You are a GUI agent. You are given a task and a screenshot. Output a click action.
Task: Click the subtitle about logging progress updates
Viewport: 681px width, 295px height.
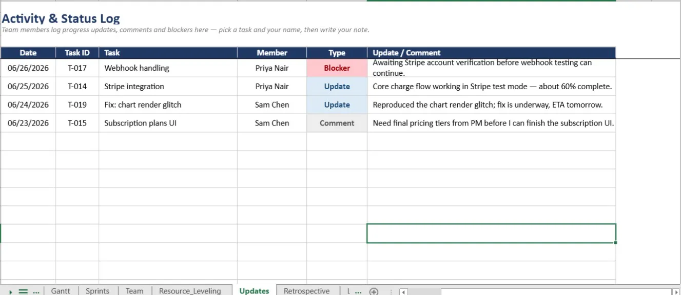click(185, 30)
